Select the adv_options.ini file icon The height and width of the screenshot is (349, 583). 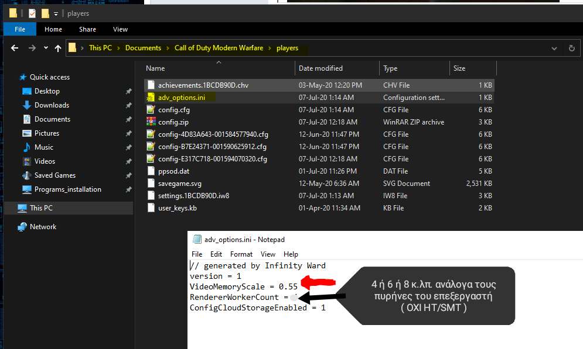(151, 98)
